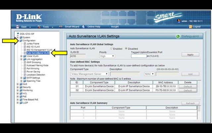Click the Smart Wizard icon

(61, 27)
